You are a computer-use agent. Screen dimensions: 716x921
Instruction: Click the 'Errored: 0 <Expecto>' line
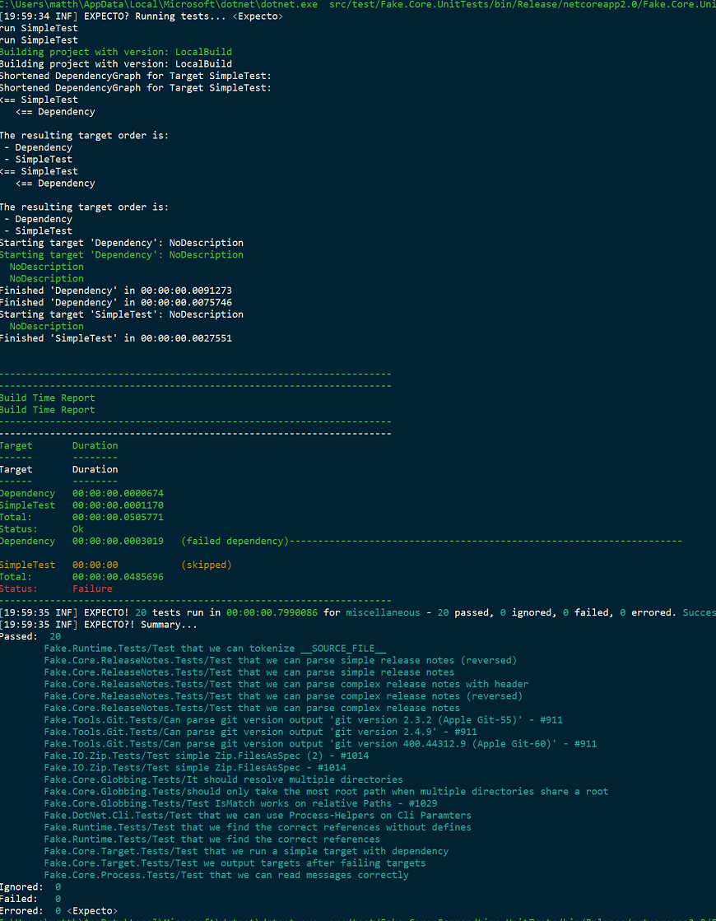[58, 911]
